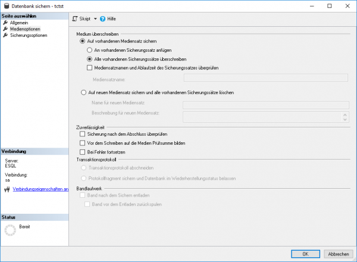Enable Sicherung nach dem Abschluss überprüfen

point(83,135)
